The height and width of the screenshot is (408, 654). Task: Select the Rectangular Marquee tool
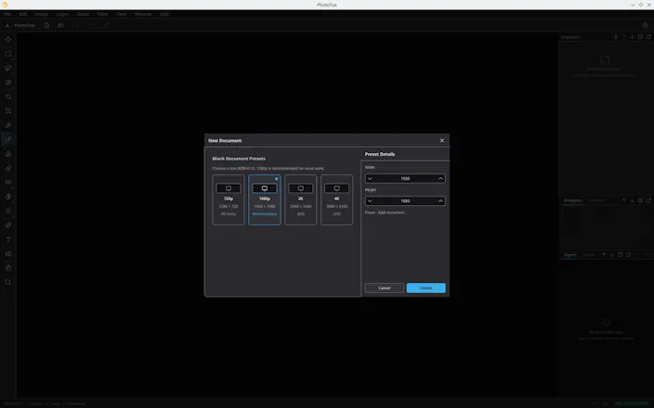[8, 54]
